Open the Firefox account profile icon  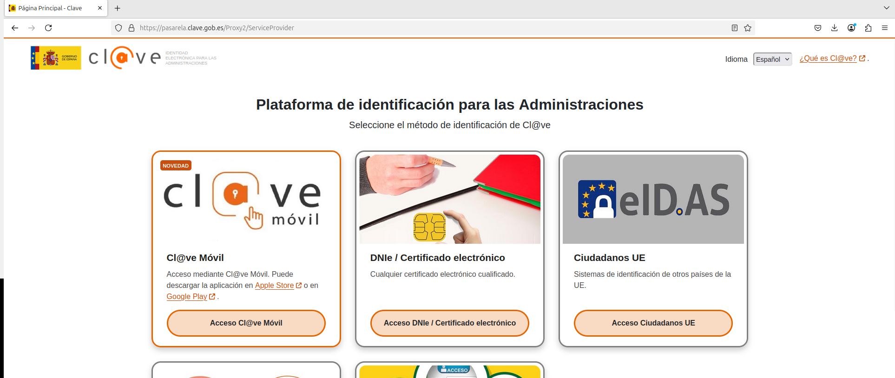[851, 28]
